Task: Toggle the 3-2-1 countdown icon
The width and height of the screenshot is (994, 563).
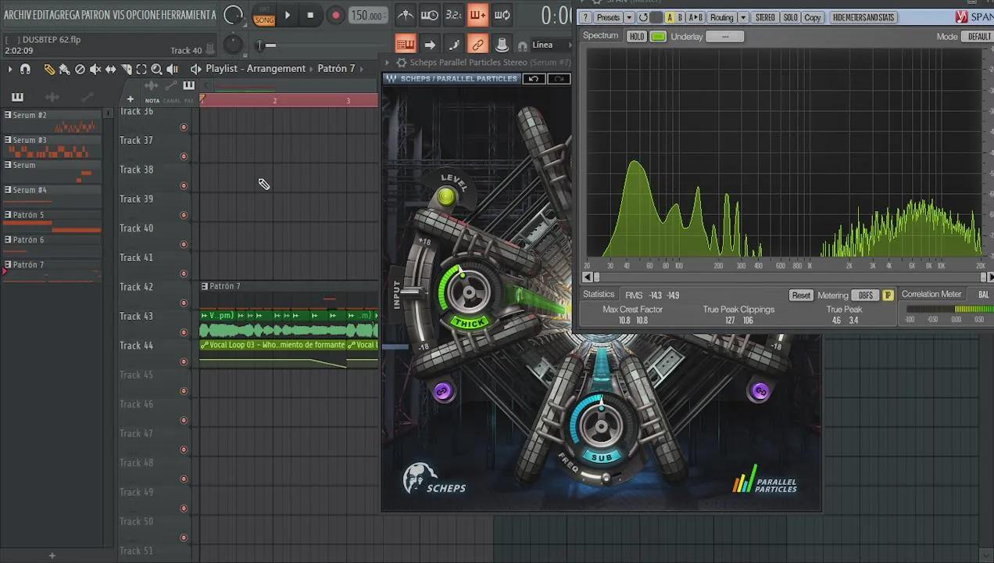Action: click(x=453, y=15)
